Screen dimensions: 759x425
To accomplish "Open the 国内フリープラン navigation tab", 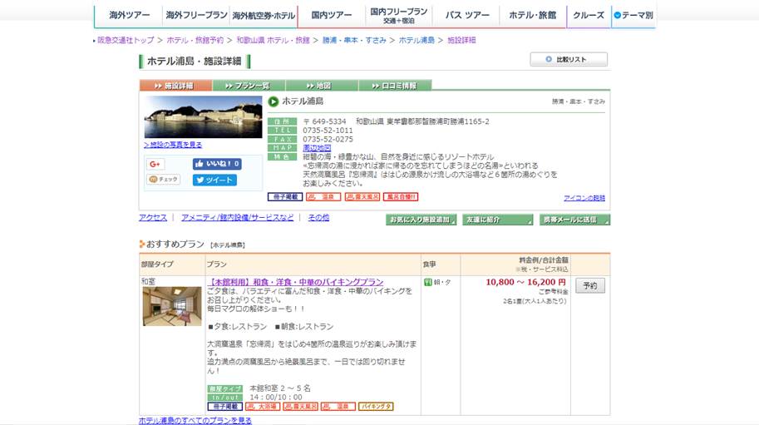I will 398,16.
